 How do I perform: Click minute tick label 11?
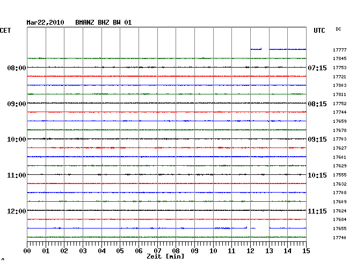pos(231,251)
